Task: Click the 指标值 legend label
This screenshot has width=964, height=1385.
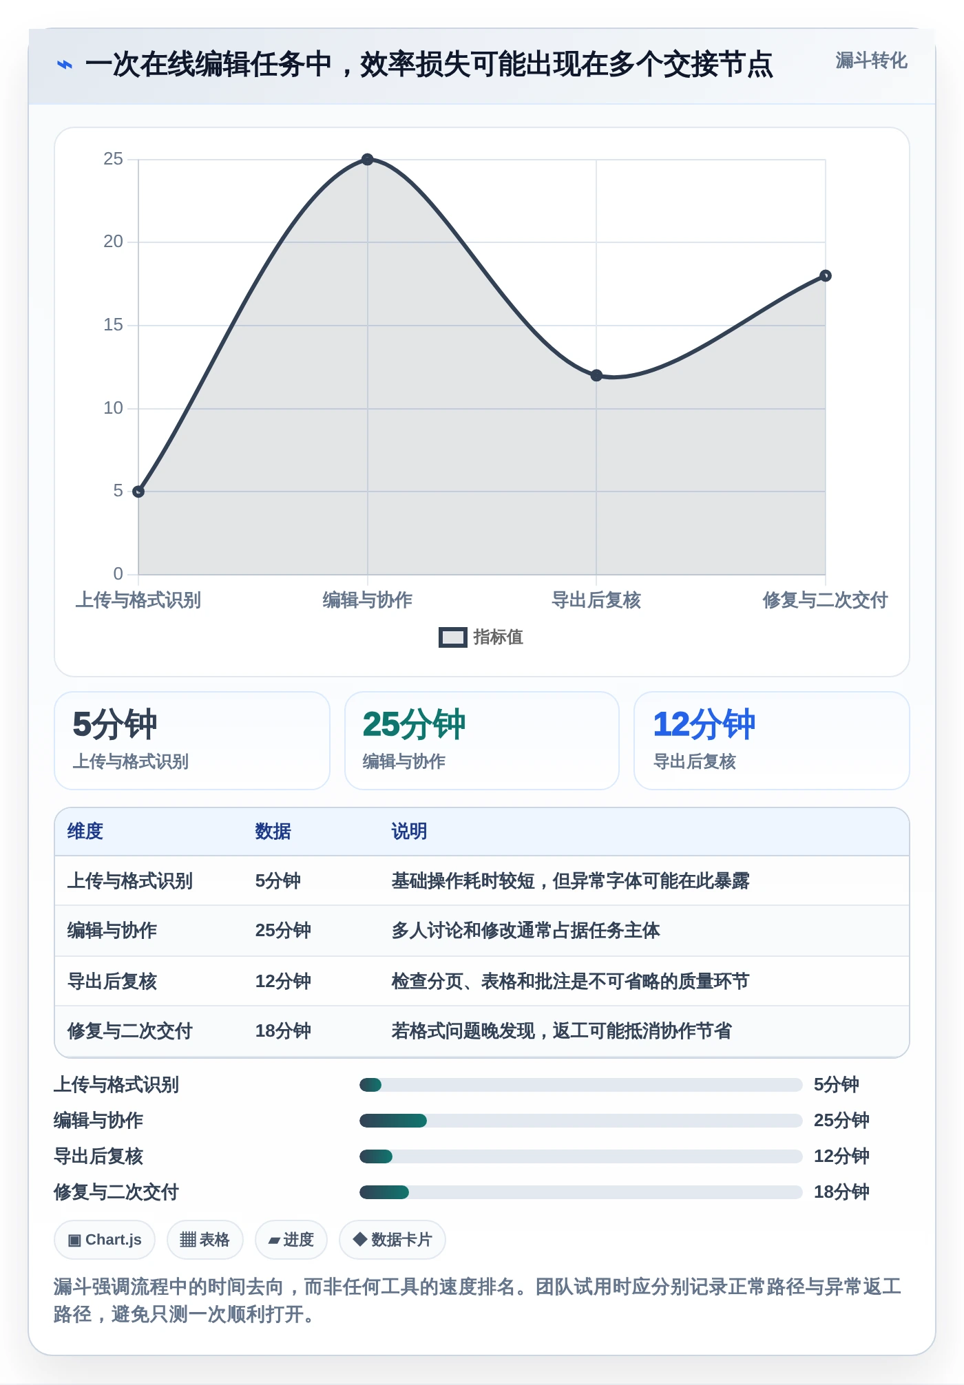Action: click(498, 637)
